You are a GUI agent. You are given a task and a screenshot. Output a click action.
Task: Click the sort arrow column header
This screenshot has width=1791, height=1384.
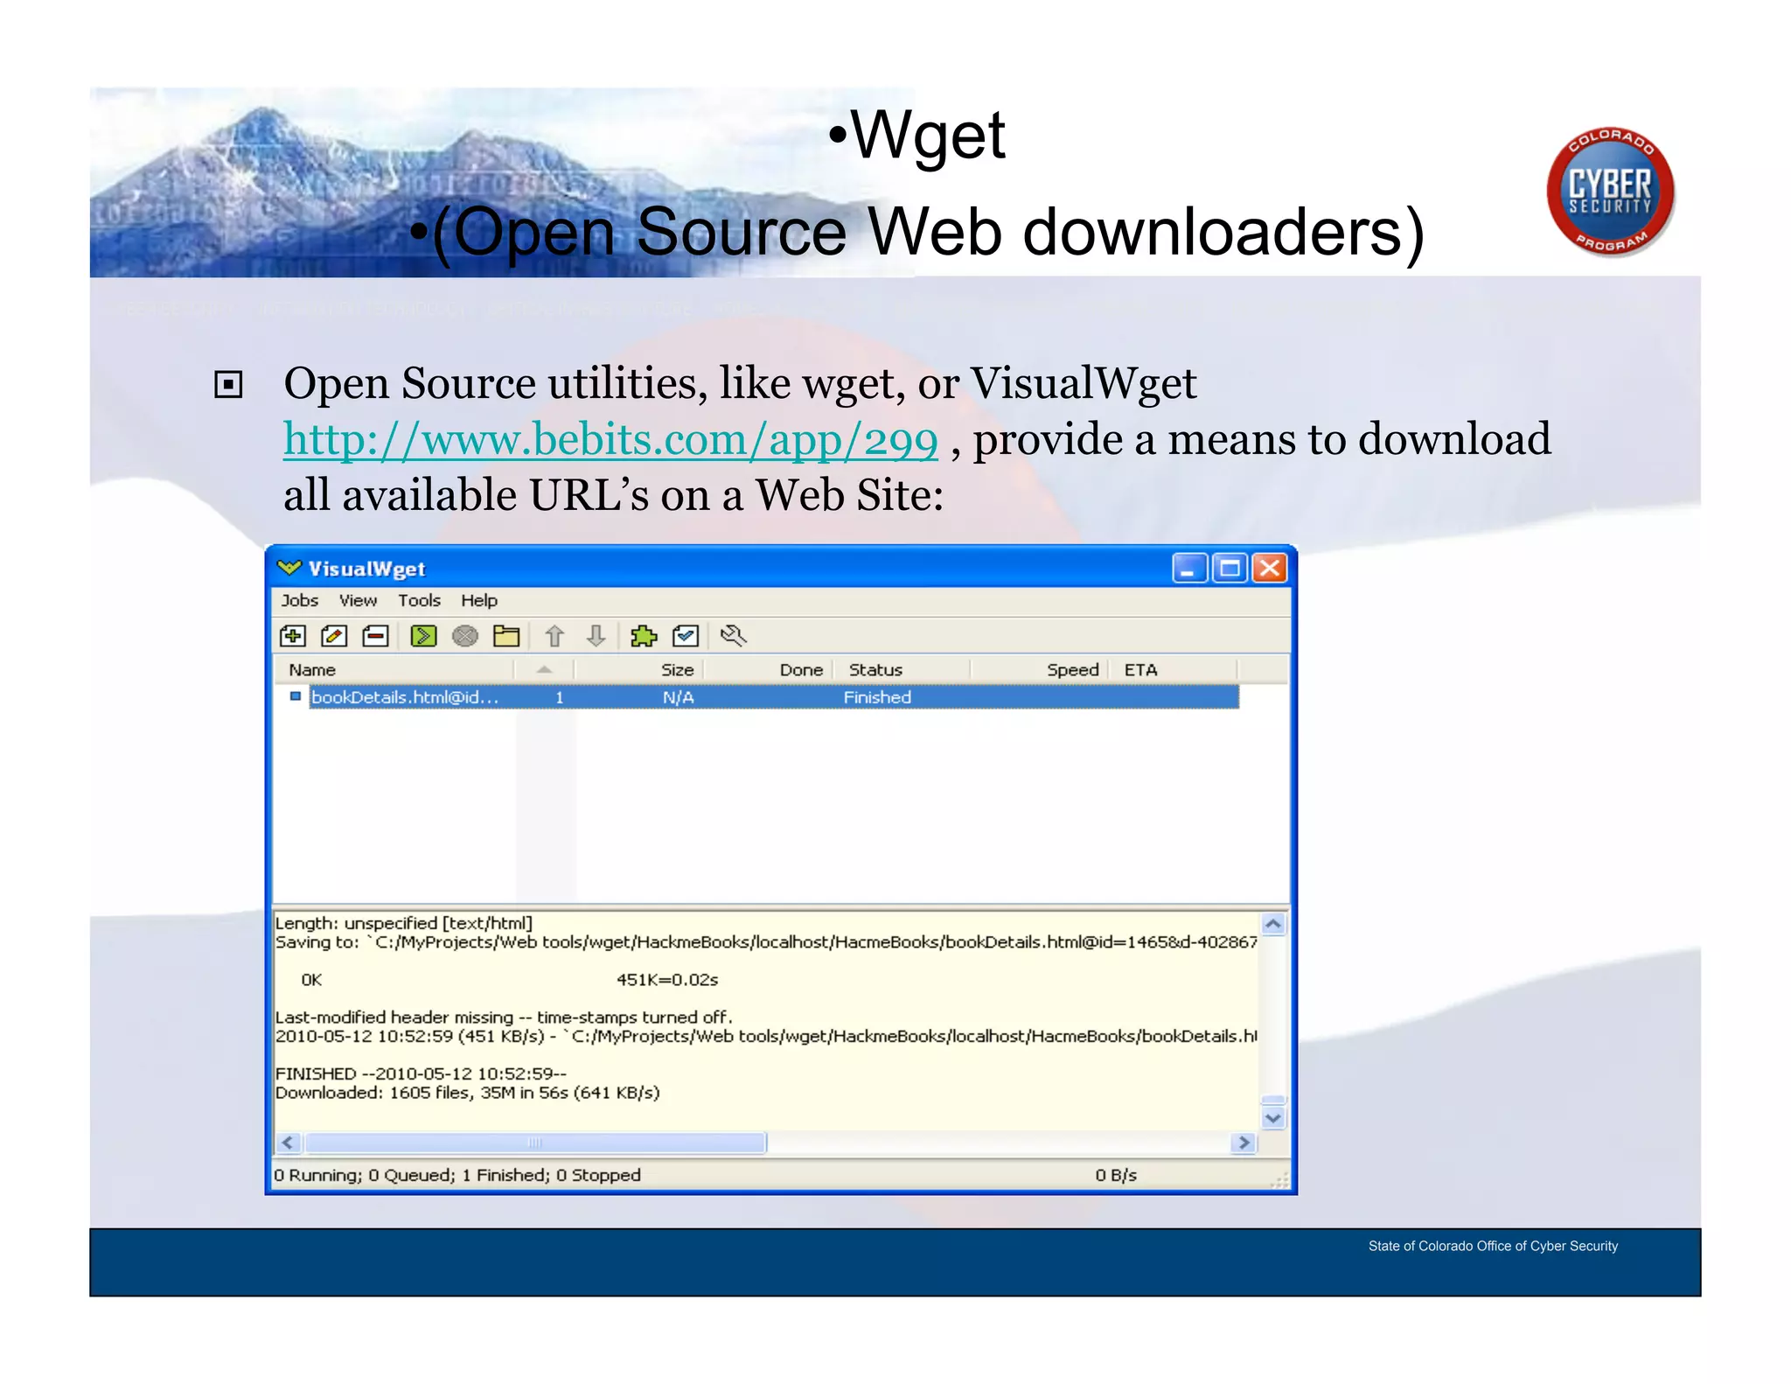coord(544,670)
